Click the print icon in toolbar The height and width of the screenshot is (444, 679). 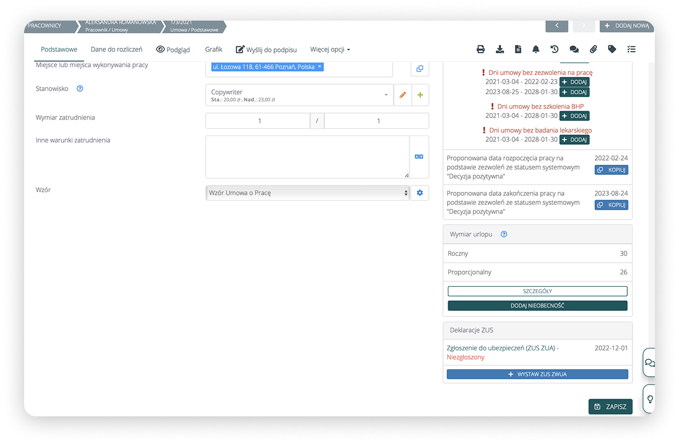(481, 49)
